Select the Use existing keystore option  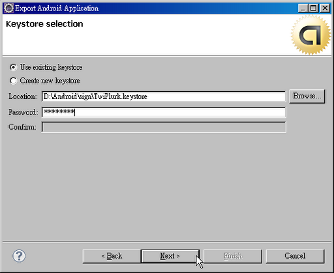point(46,67)
